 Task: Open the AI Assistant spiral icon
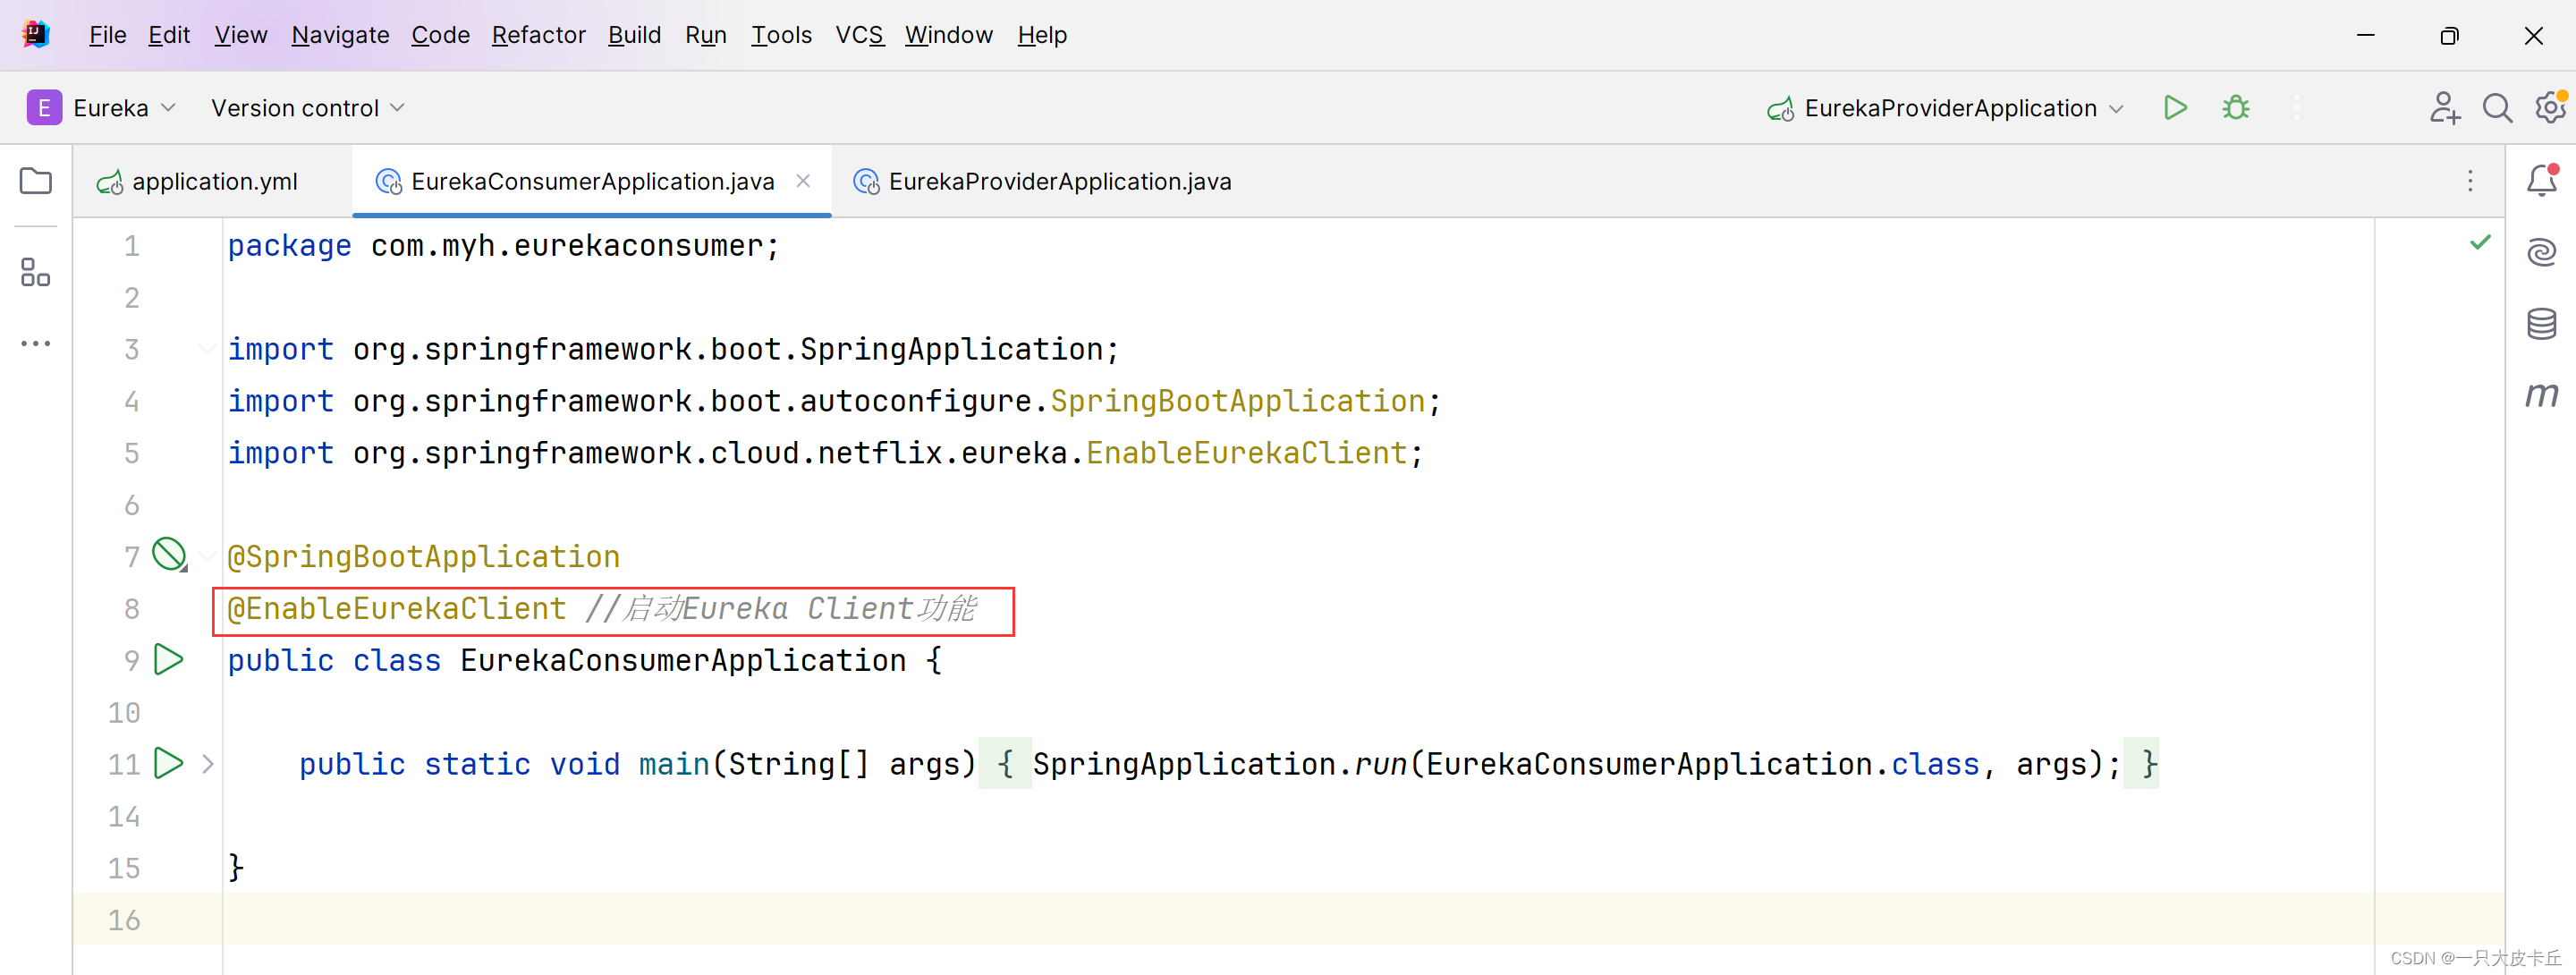tap(2542, 252)
